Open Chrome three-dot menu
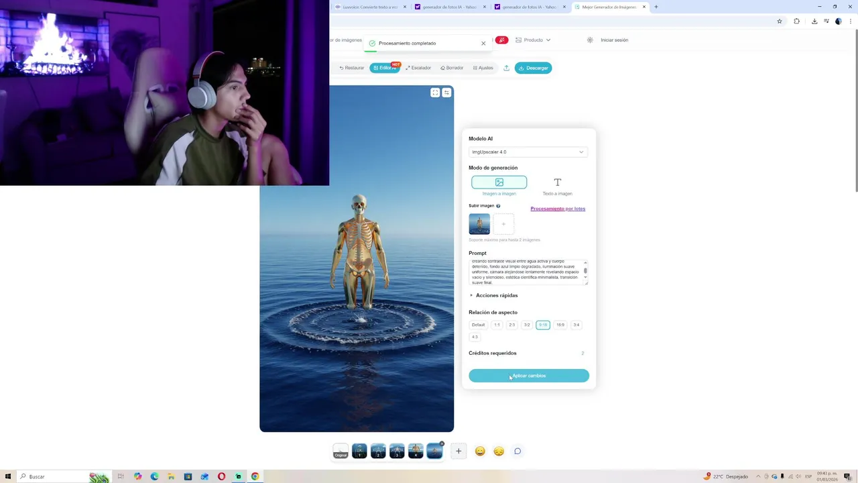858x483 pixels. pyautogui.click(x=852, y=21)
